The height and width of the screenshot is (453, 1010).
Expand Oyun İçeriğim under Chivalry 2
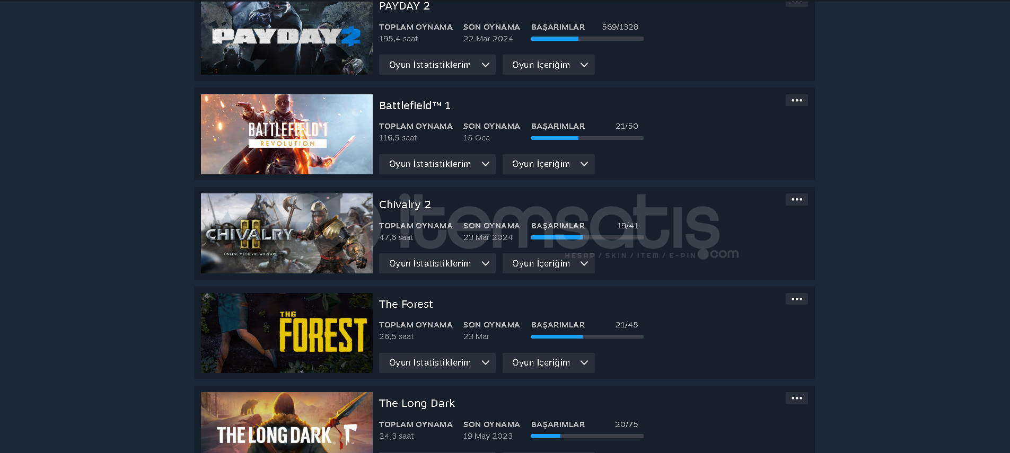coord(548,263)
